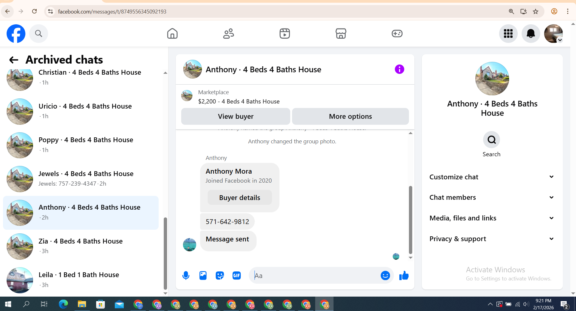Open the taskbar clock showing 9:21 PM
The height and width of the screenshot is (311, 576).
(543, 304)
